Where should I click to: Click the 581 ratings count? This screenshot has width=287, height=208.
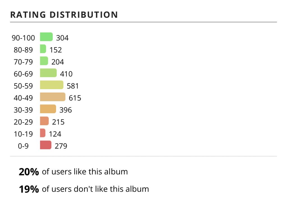(73, 86)
